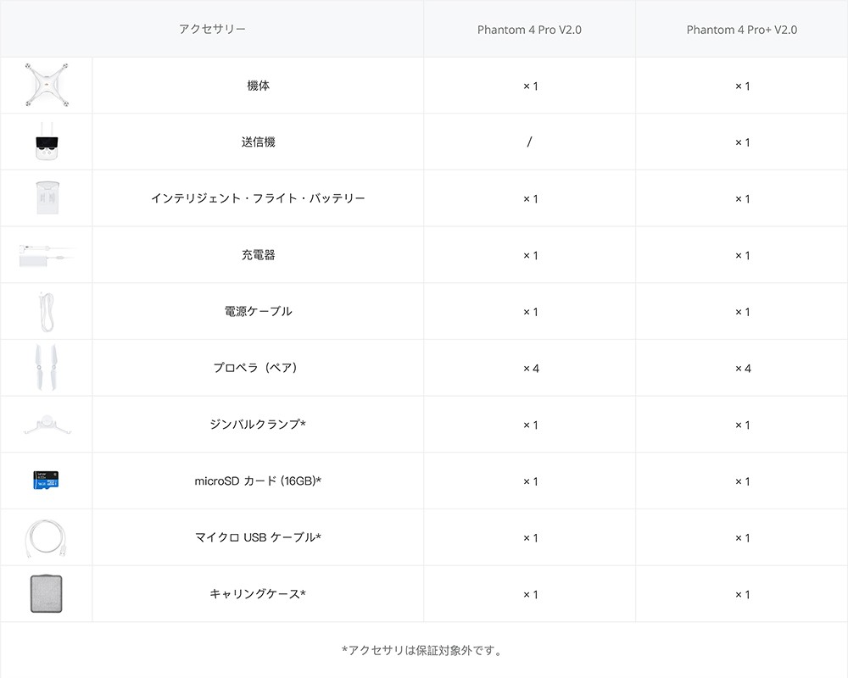Click the charger product image
The image size is (848, 678).
[x=45, y=255]
